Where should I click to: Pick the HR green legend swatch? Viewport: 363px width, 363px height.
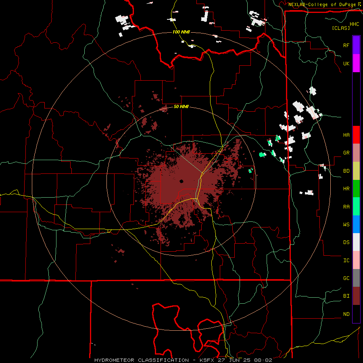(x=356, y=189)
